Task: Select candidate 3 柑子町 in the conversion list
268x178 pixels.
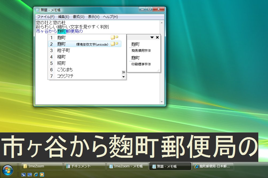Action: tap(64, 50)
